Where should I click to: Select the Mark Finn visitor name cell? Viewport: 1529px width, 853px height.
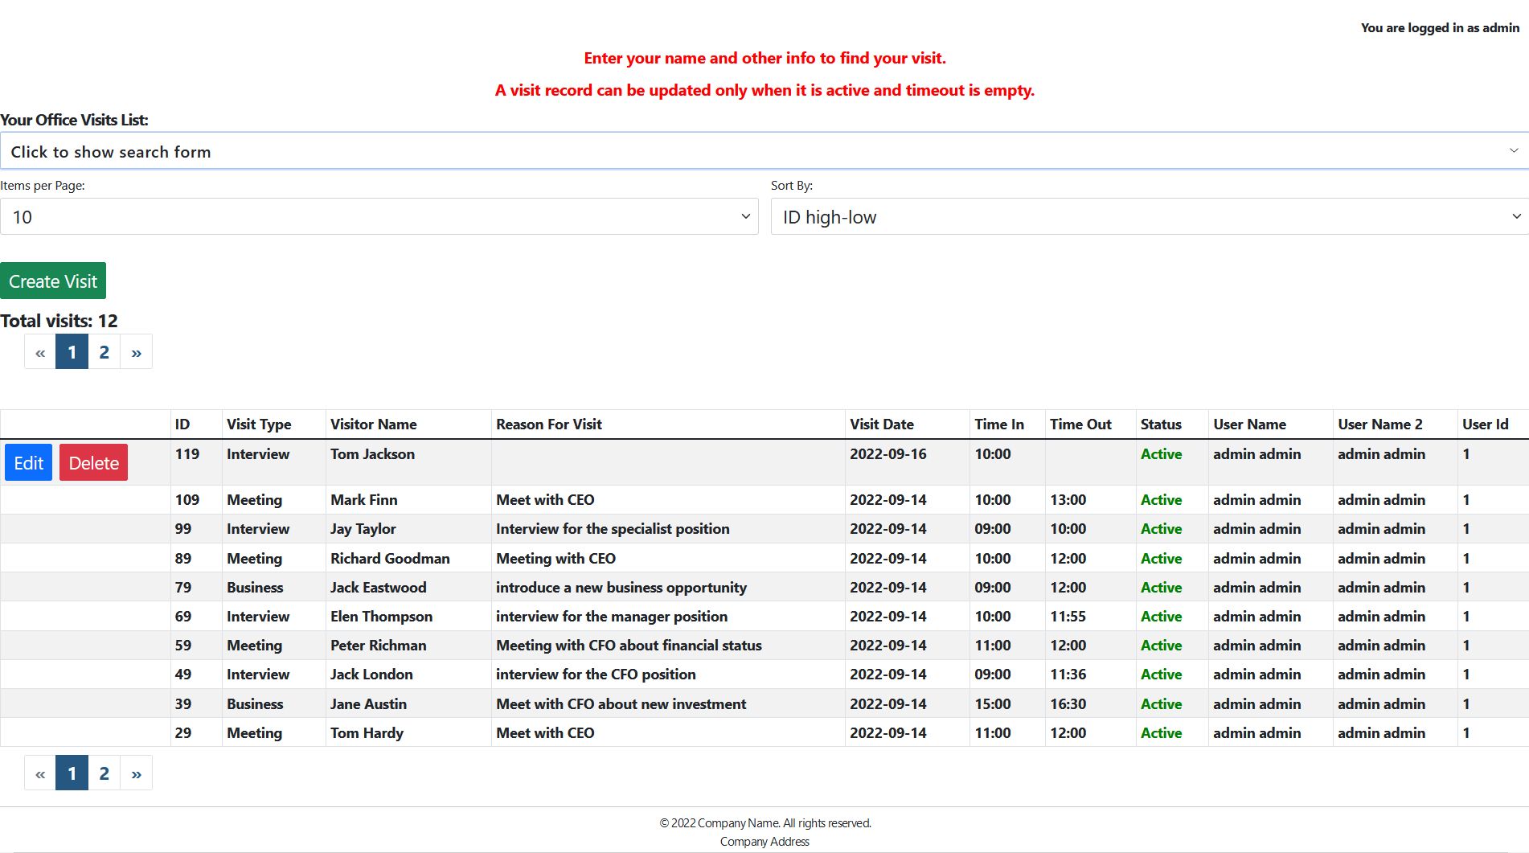(x=408, y=500)
